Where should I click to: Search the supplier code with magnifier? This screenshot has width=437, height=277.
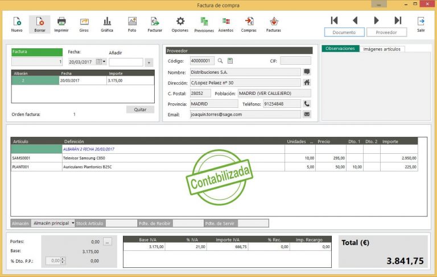[x=220, y=61]
